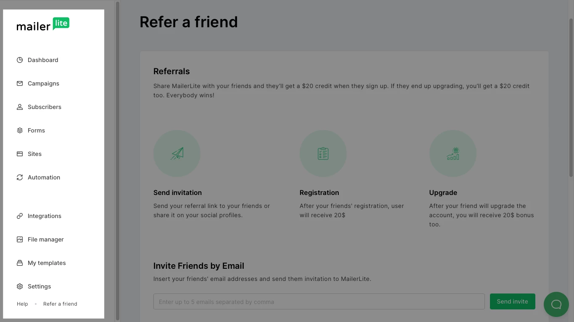
Task: Click the Send invite button
Action: (x=513, y=301)
